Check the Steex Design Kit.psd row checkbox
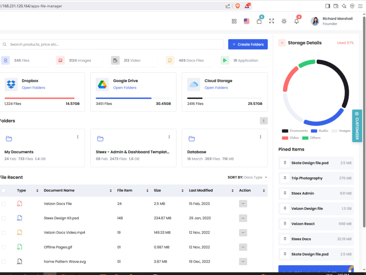The width and height of the screenshot is (366, 275). (4, 219)
